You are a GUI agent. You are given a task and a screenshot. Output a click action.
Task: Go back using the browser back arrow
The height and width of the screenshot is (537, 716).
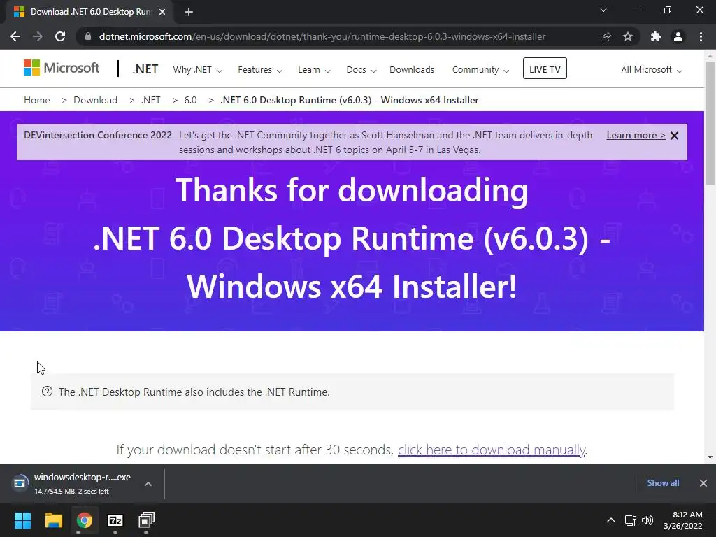pos(15,36)
